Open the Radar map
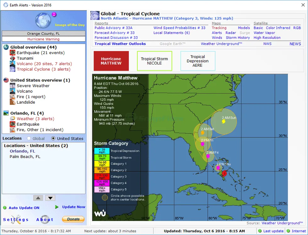Viewport: 308px width, 235px height. point(231,33)
